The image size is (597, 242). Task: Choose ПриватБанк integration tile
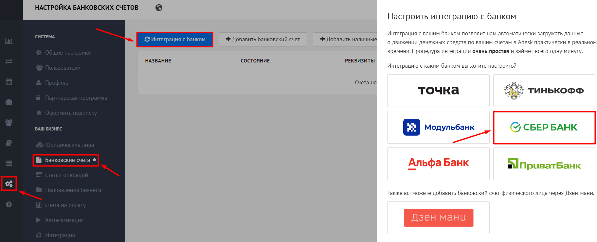(544, 164)
